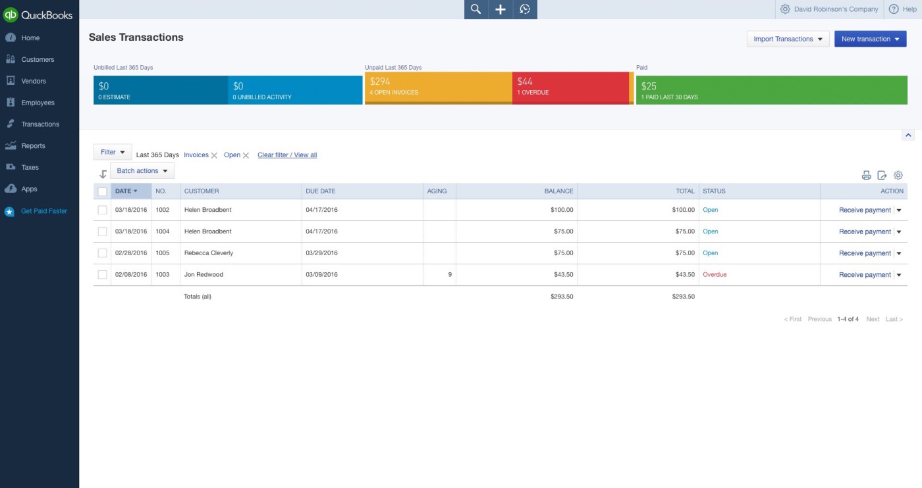
Task: Receive payment for invoice 1002
Action: 865,210
